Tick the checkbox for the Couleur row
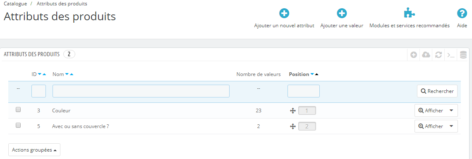The width and height of the screenshot is (472, 159). coord(18,110)
